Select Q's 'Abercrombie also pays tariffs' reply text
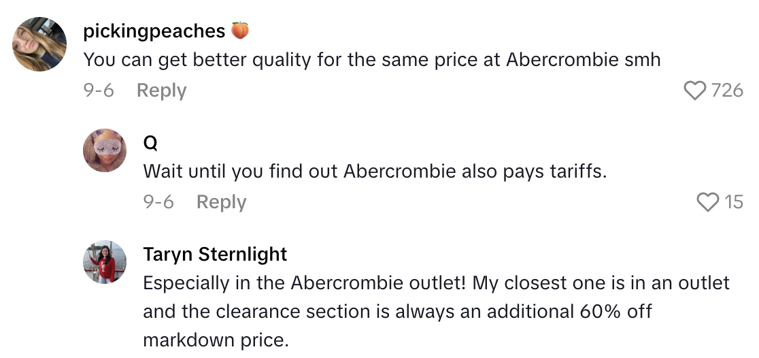The height and width of the screenshot is (358, 759). 374,172
